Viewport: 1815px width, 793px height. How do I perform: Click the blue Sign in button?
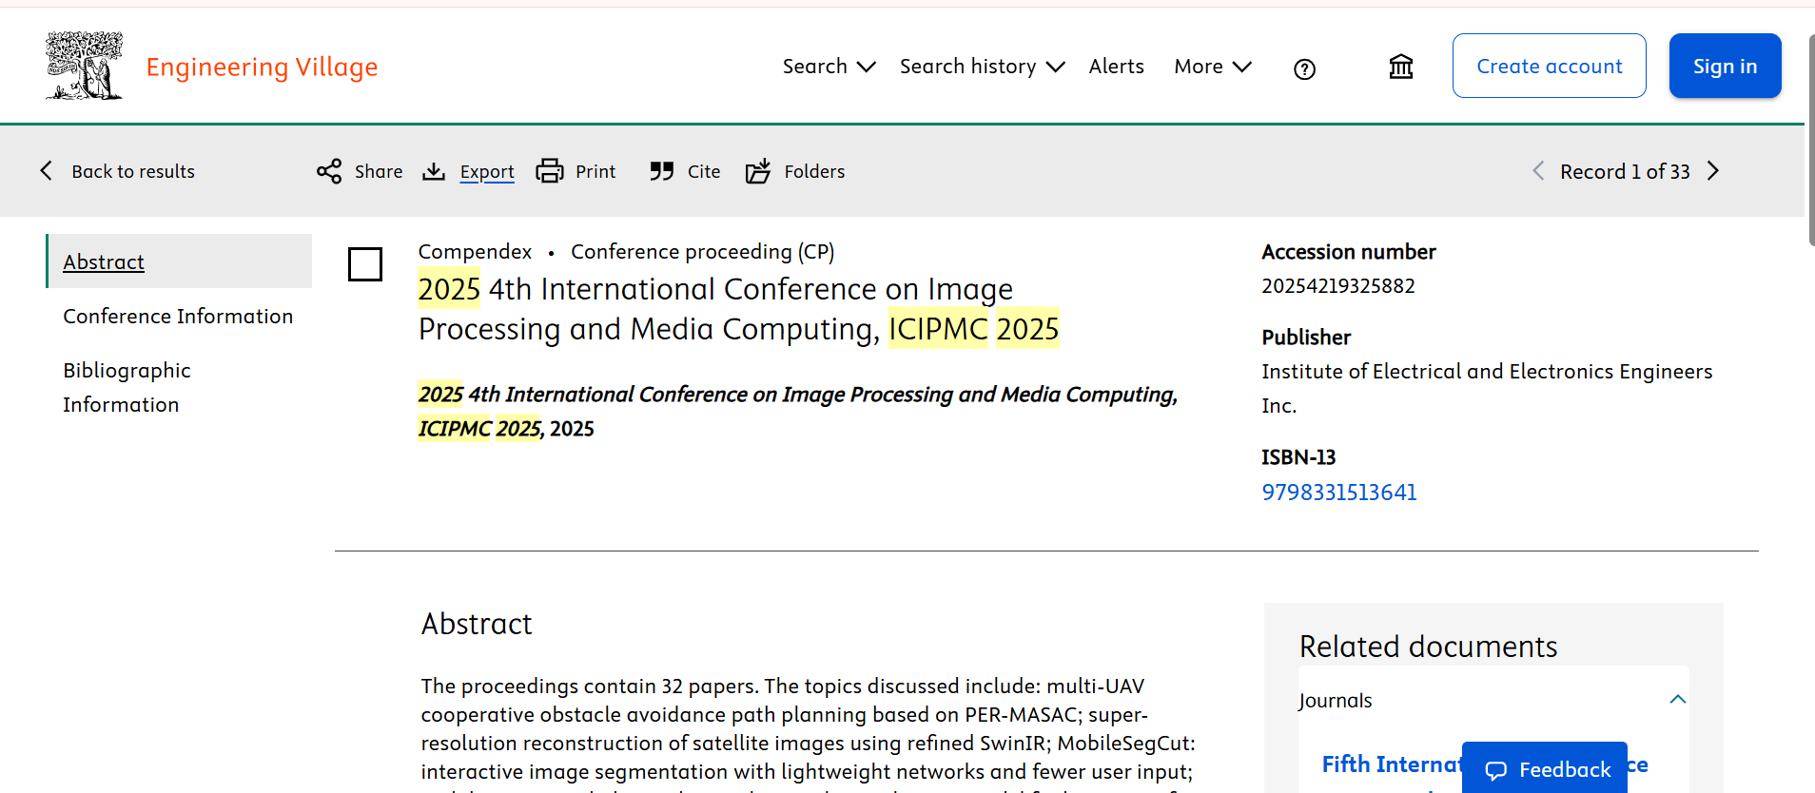pyautogui.click(x=1724, y=66)
